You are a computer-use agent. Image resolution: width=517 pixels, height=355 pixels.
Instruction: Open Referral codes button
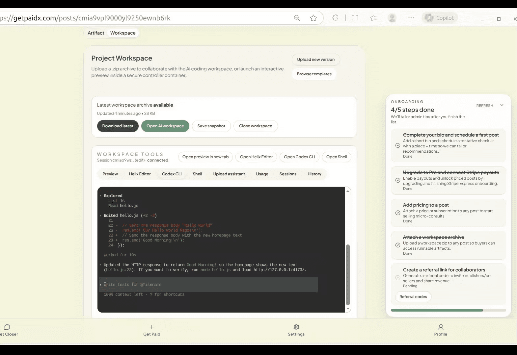413,297
